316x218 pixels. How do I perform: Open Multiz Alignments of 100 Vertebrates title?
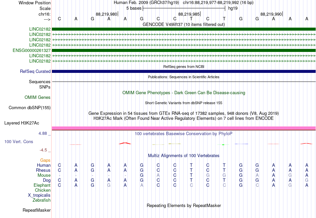click(x=184, y=156)
